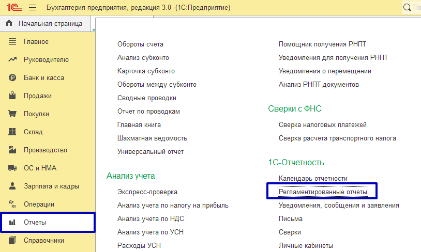Image resolution: width=421 pixels, height=252 pixels.
Task: Open the Зарплата и кадры section
Action: (51, 186)
